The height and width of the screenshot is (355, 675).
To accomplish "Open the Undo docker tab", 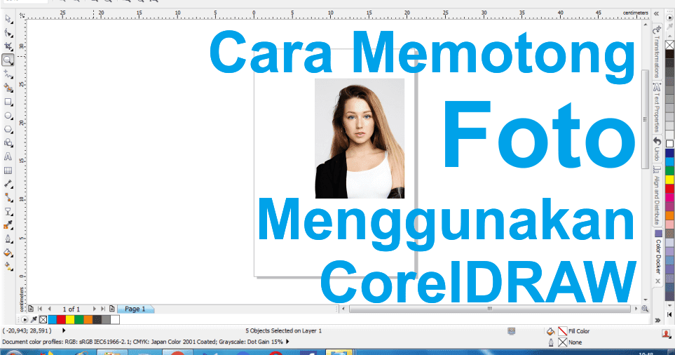I will tap(657, 149).
